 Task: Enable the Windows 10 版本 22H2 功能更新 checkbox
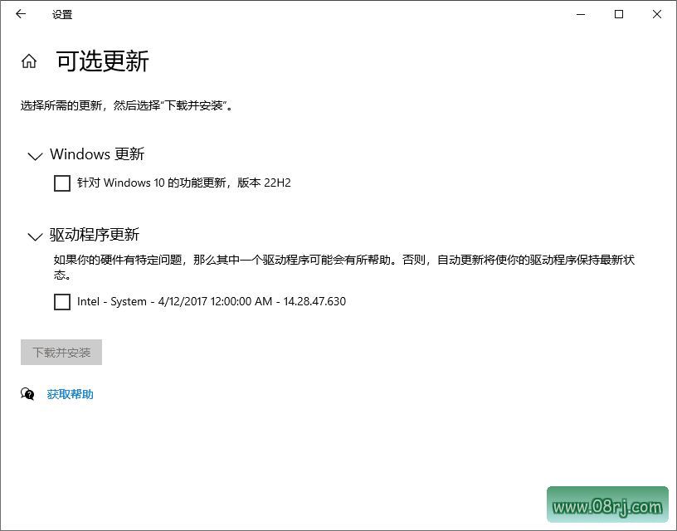[x=61, y=183]
